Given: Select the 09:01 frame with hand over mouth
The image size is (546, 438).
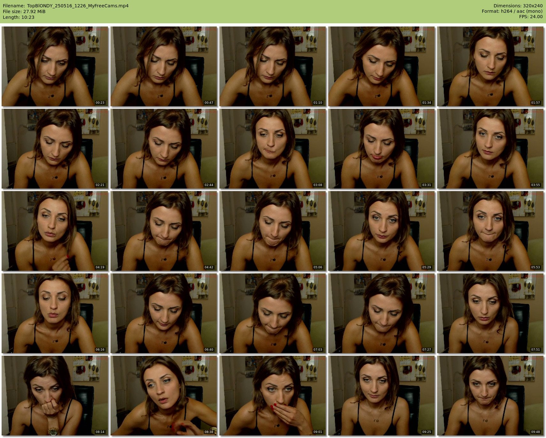Looking at the screenshot, I should point(273,396).
